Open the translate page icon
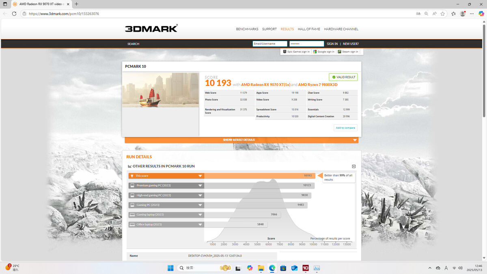Viewport: 487px width, 274px height. click(x=418, y=13)
